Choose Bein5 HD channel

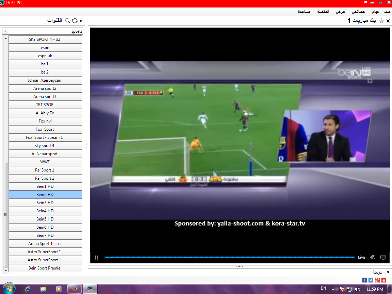coord(45,219)
